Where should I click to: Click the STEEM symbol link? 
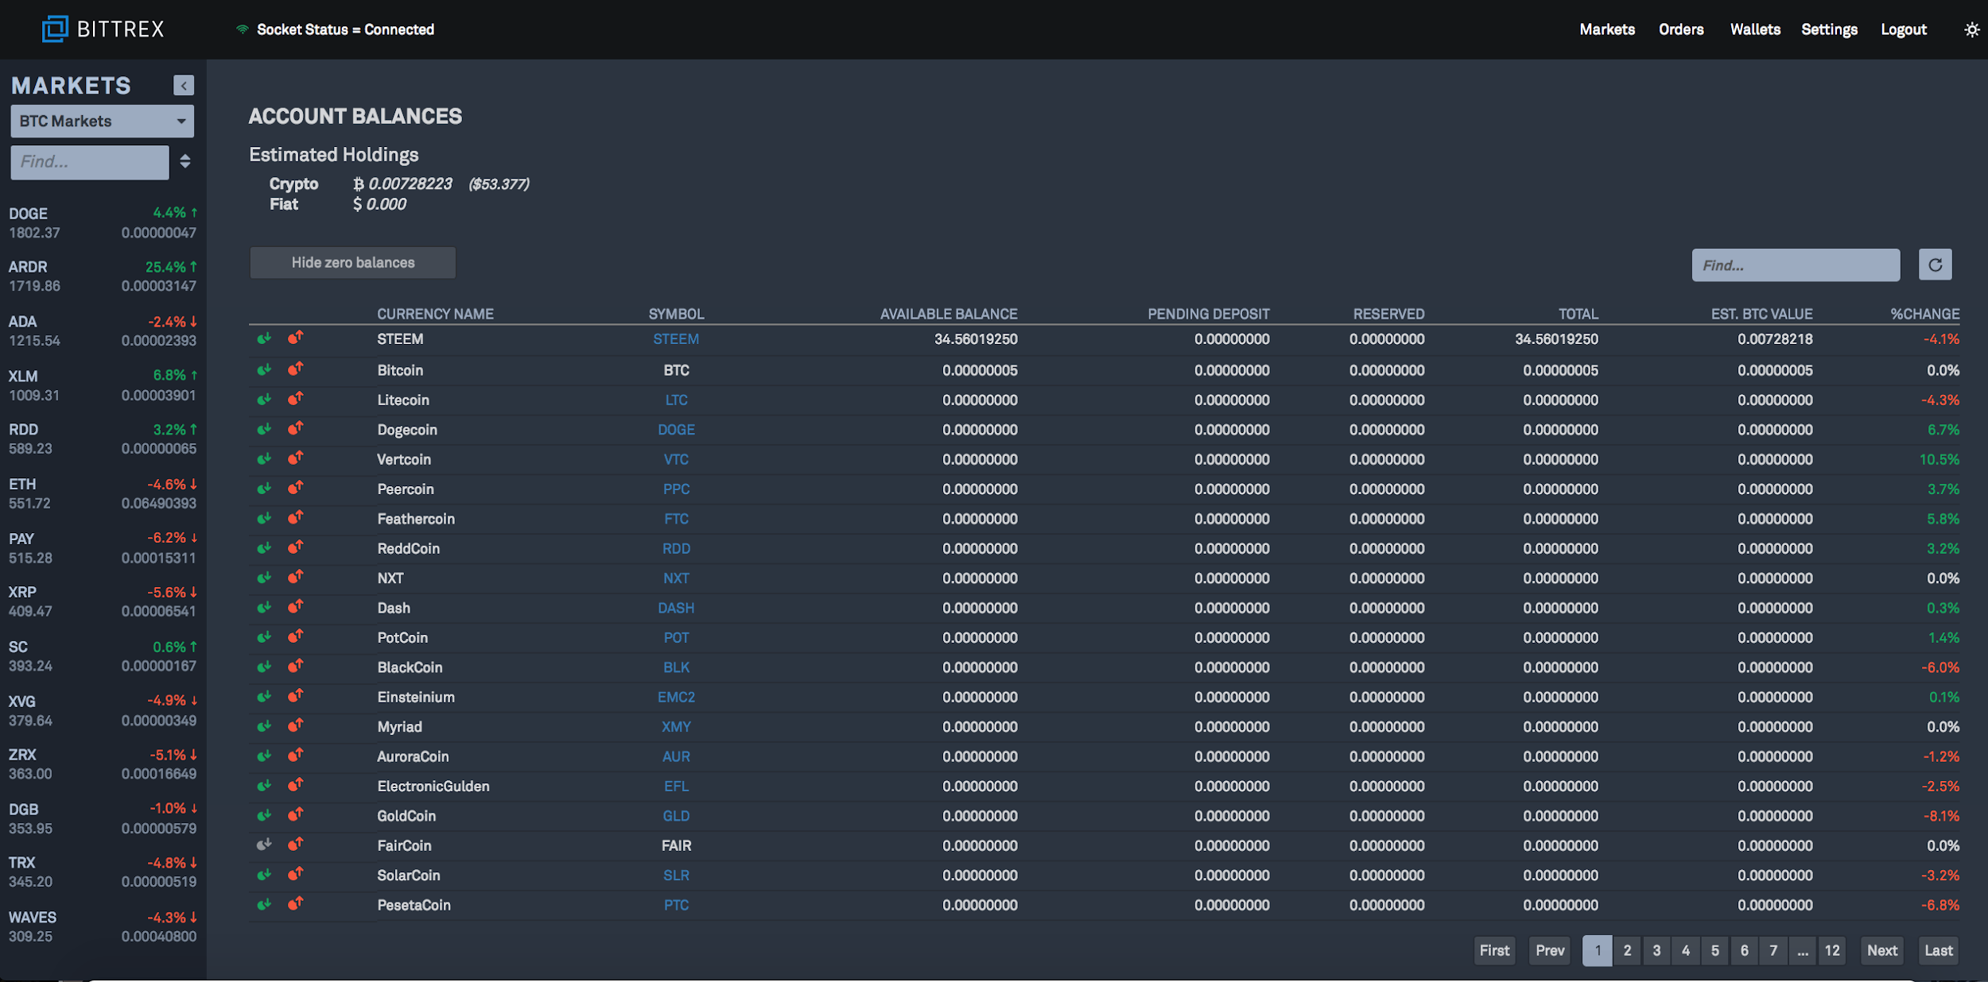[674, 338]
